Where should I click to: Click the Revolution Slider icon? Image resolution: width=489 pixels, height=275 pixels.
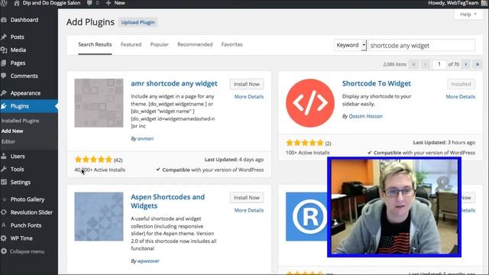(x=4, y=212)
